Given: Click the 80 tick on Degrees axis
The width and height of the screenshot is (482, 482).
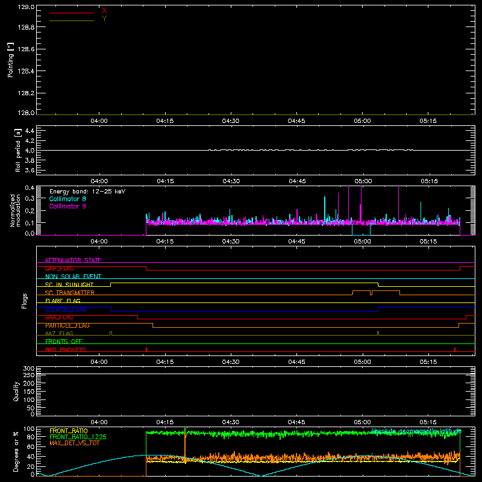Looking at the screenshot, I should [31, 437].
